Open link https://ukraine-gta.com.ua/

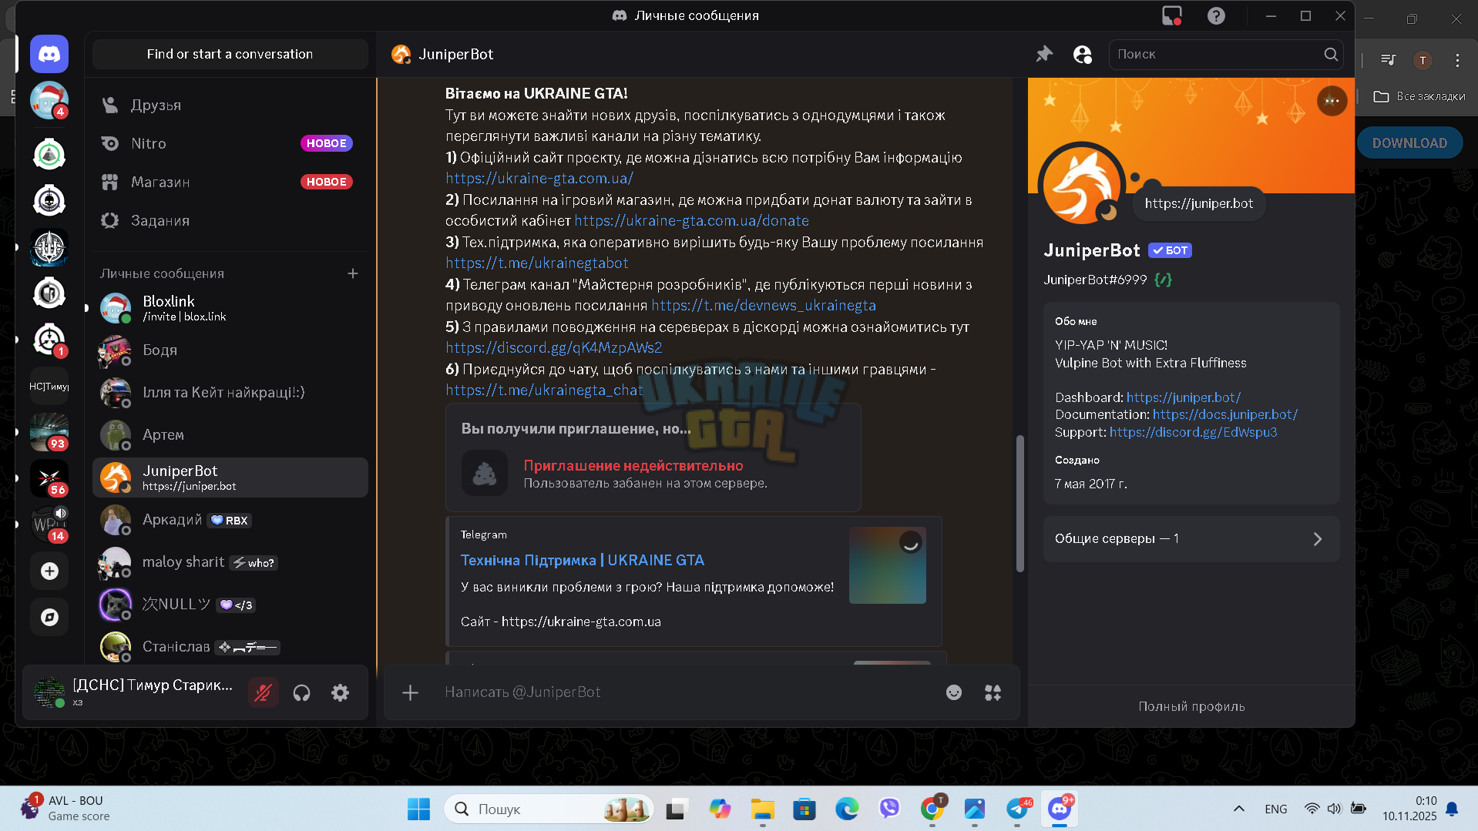(x=539, y=179)
